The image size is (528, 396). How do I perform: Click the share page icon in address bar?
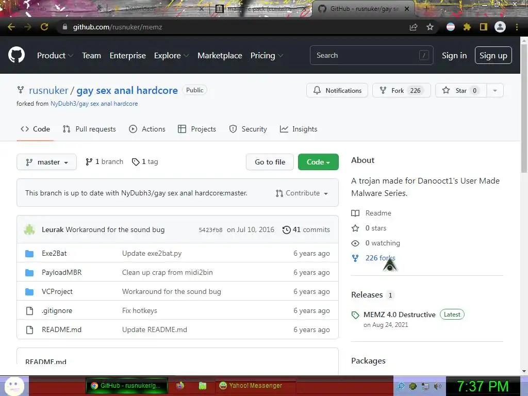coord(414,27)
